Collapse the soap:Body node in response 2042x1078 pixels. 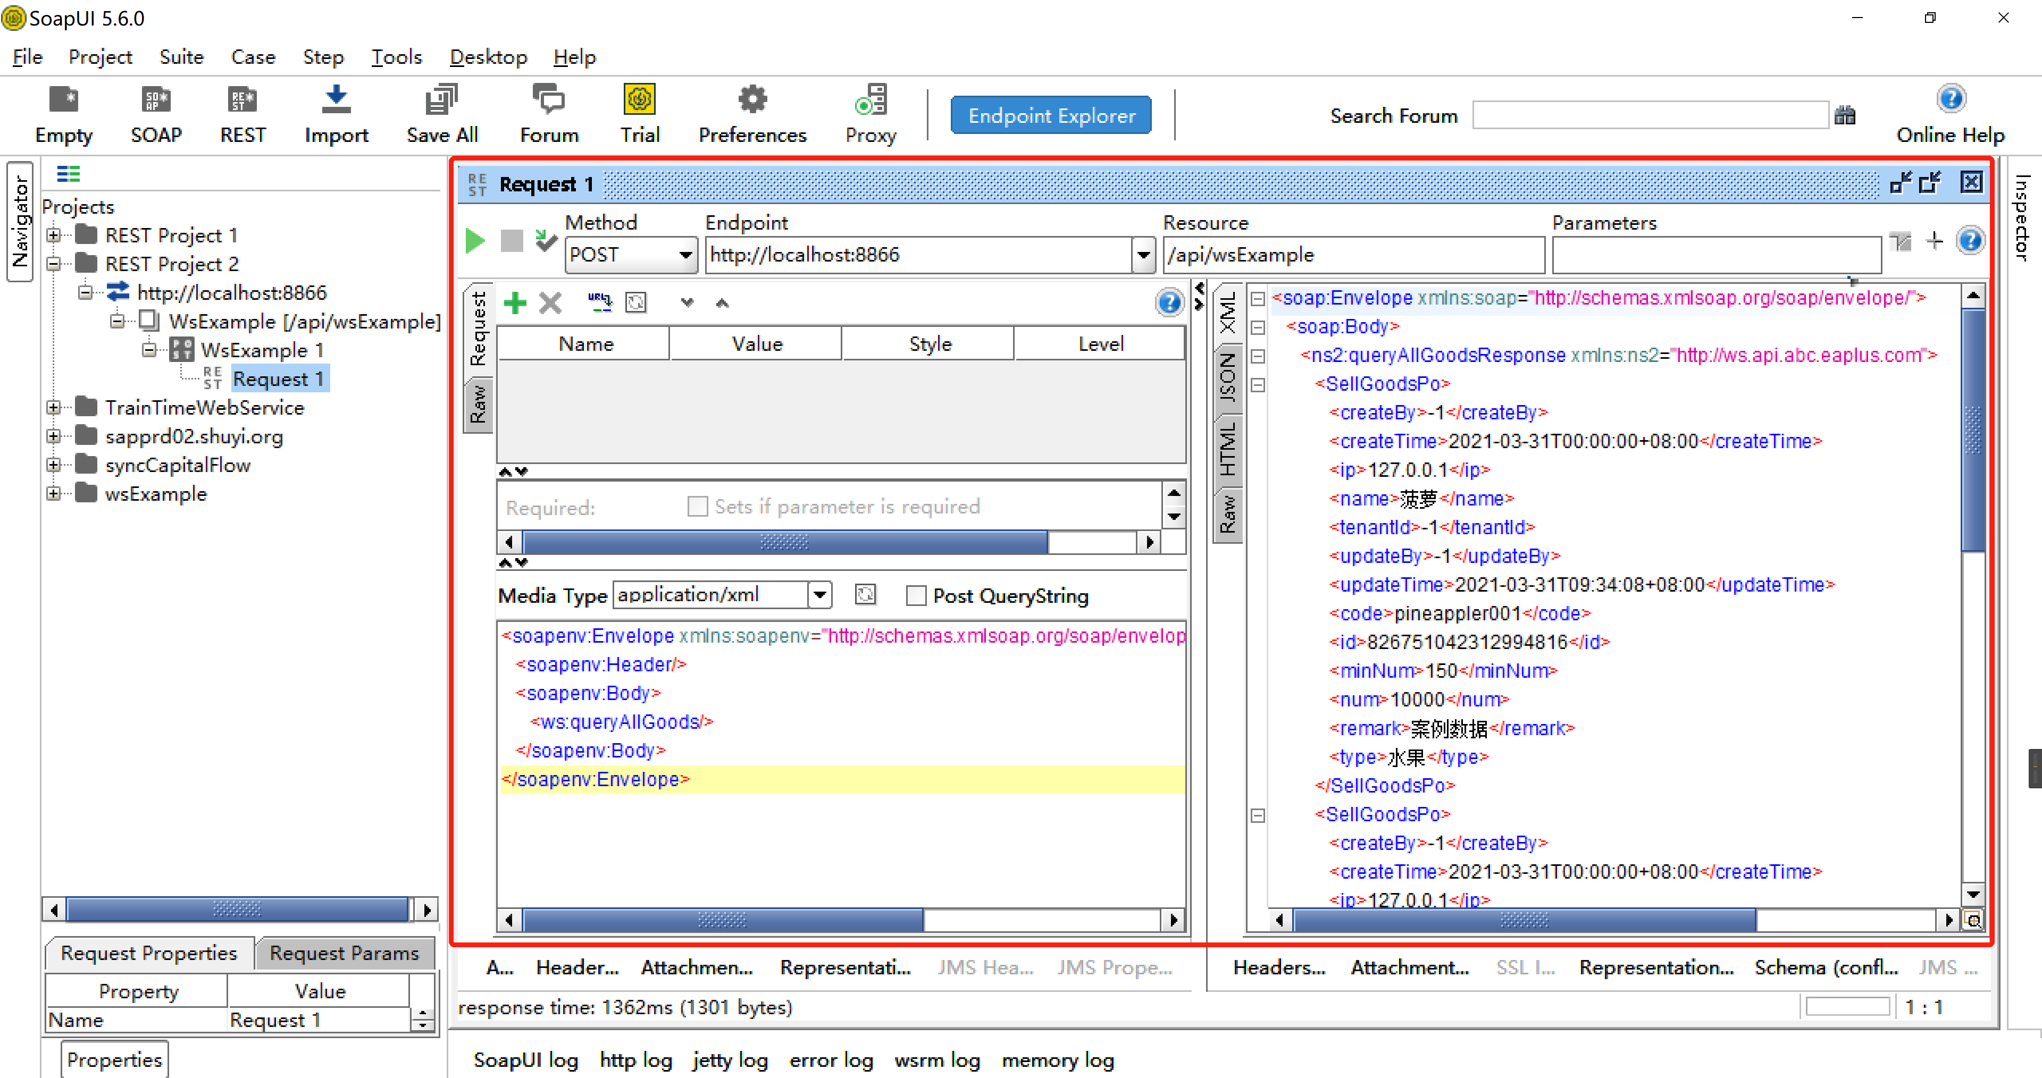(x=1257, y=327)
